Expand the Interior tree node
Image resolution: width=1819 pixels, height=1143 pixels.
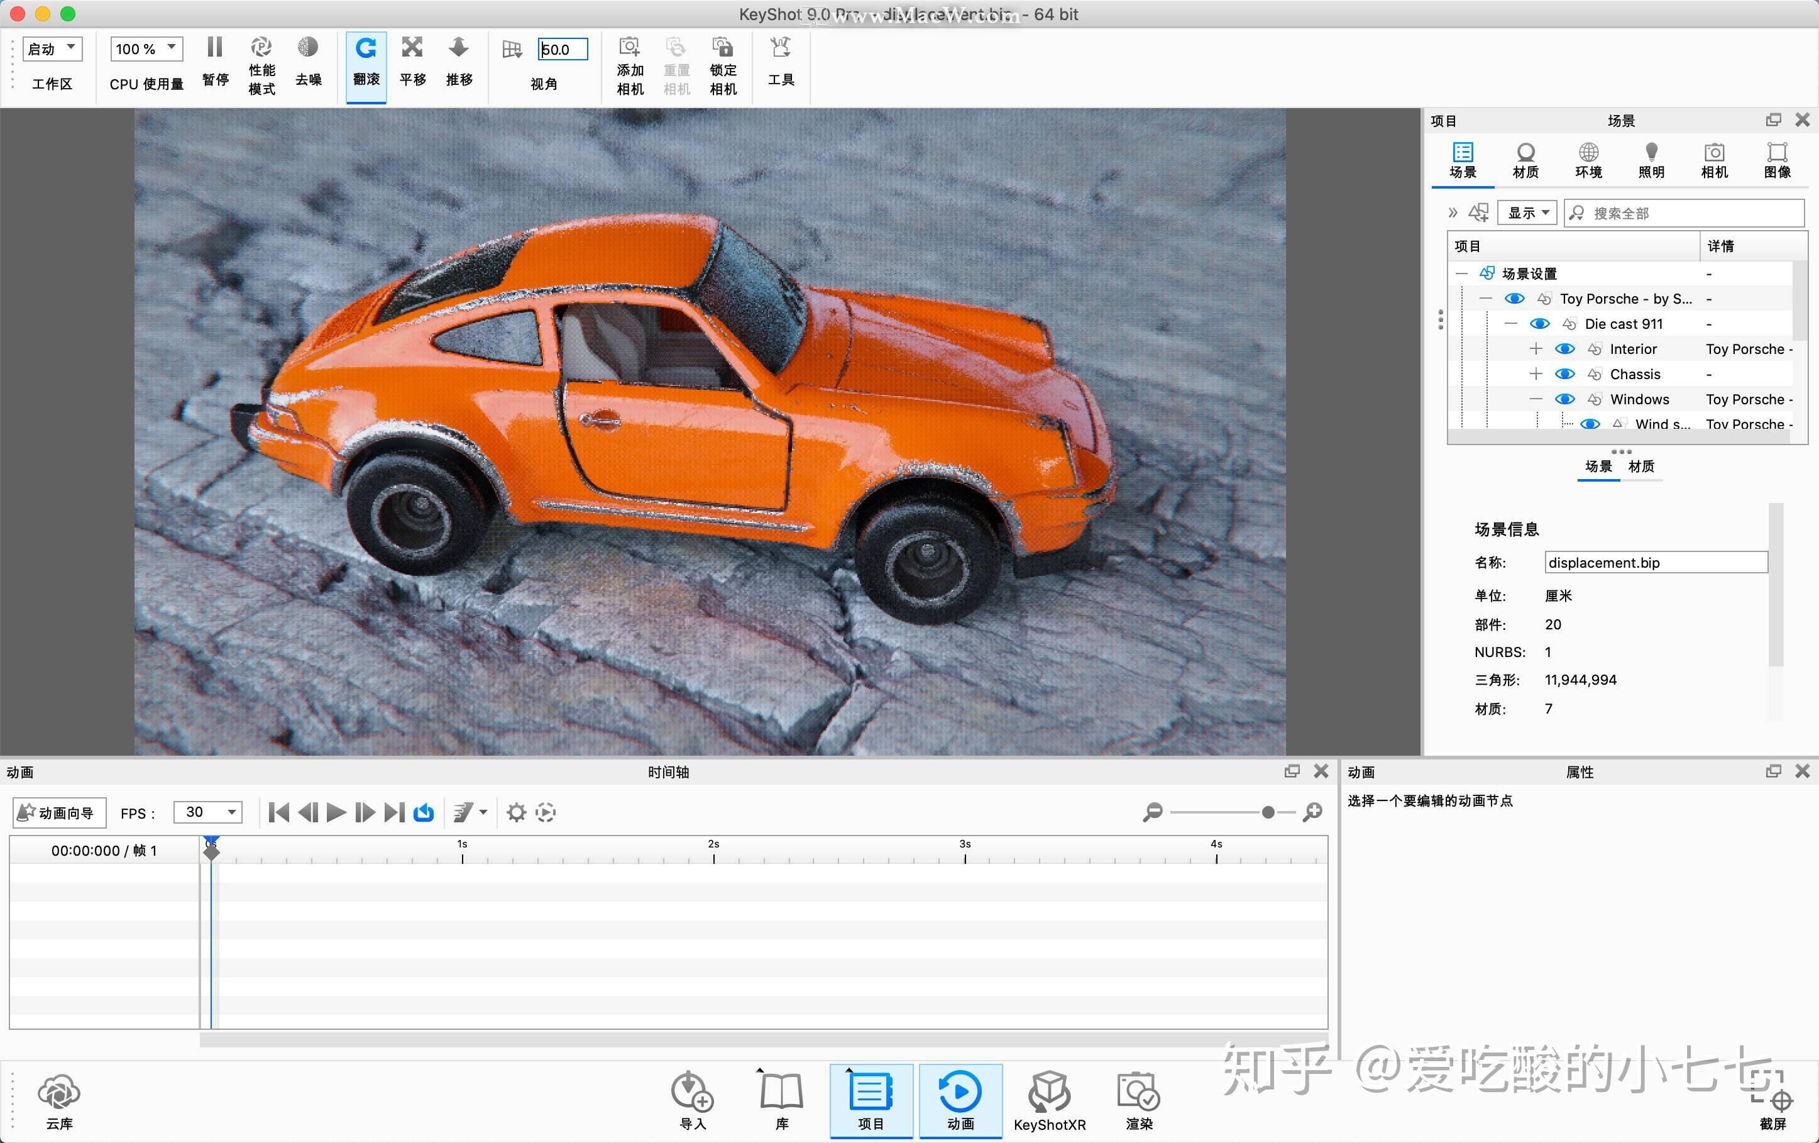tap(1535, 349)
